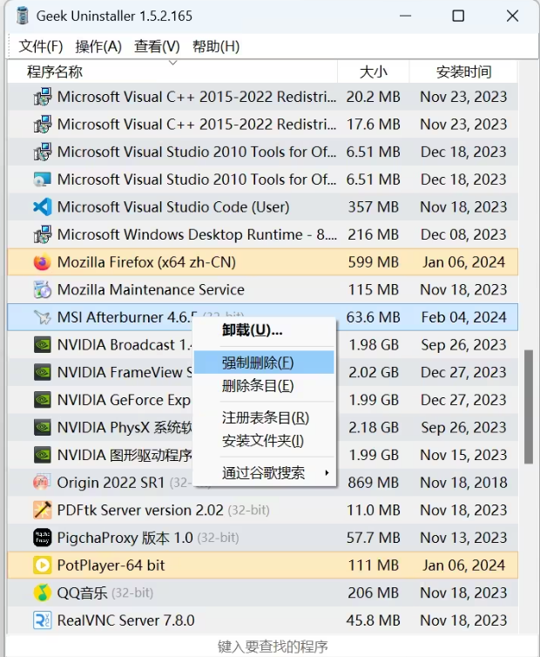Expand the 通过谷歌搜索 submenu arrow
Screen dimensions: 540x657
[327, 473]
